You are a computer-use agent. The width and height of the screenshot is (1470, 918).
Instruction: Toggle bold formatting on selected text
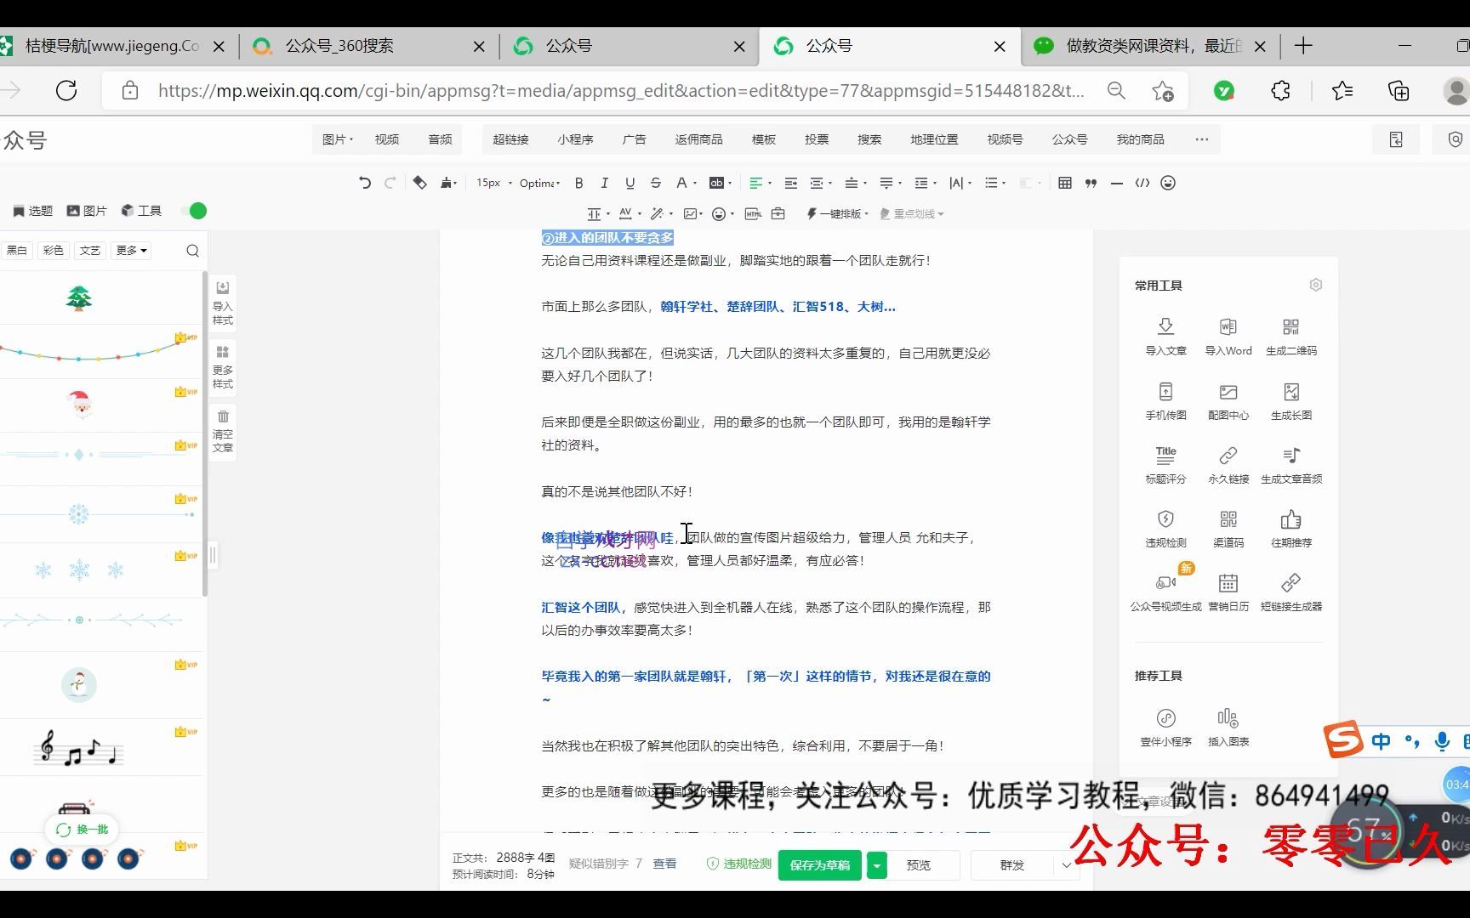click(578, 182)
